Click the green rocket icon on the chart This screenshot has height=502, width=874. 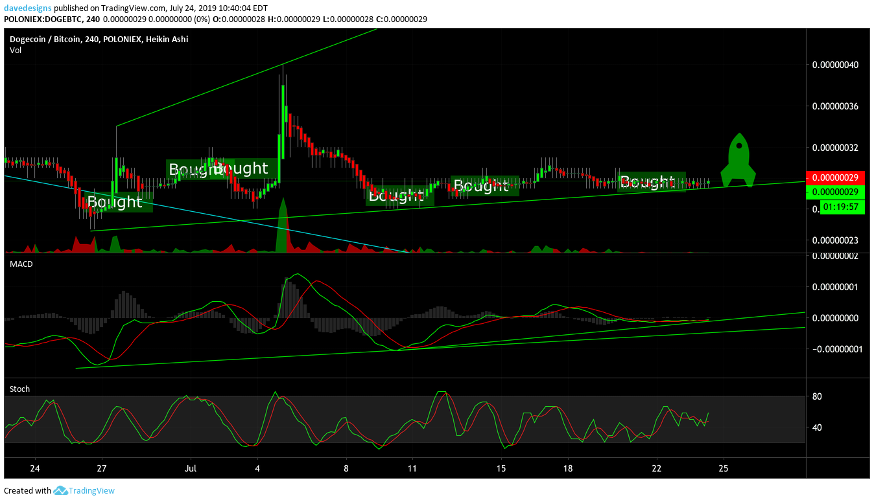click(738, 160)
